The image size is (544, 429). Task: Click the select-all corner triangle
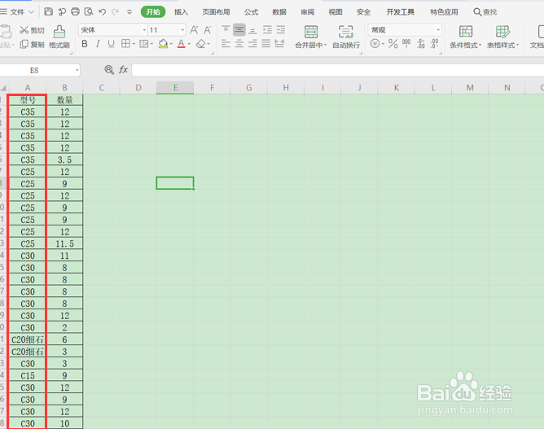point(3,88)
